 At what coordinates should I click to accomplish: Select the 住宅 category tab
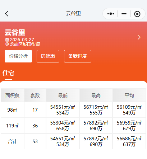pos(8,73)
